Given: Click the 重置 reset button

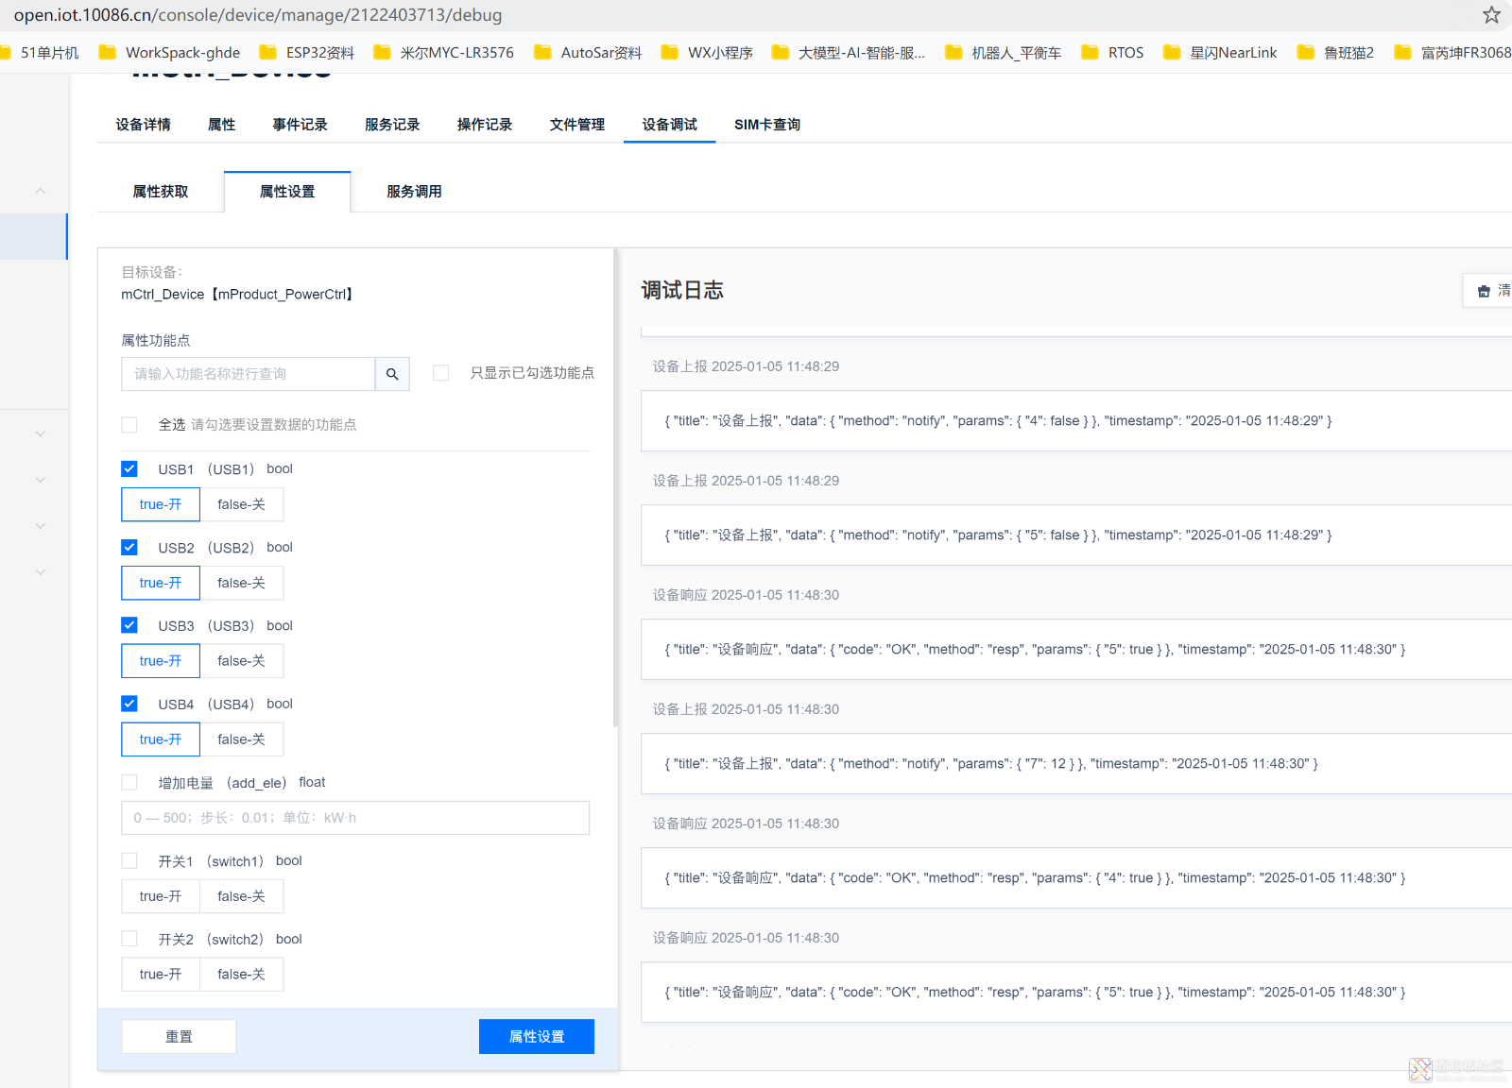Looking at the screenshot, I should pos(179,1036).
